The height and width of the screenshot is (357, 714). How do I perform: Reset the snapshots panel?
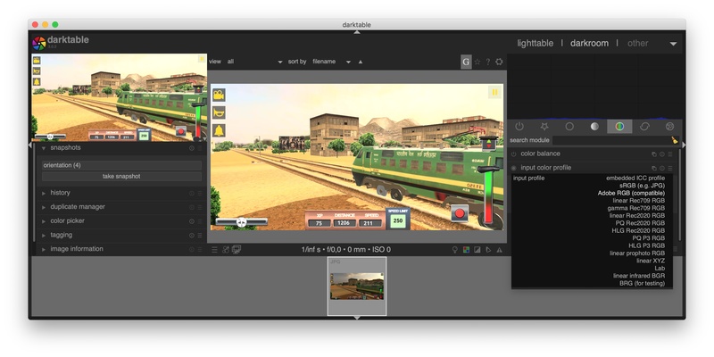pos(192,148)
